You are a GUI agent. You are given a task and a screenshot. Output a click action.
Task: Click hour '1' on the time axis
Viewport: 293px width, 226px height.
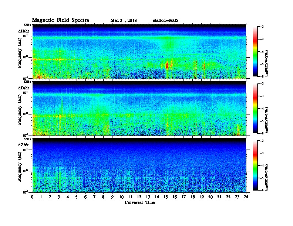pyautogui.click(x=41, y=197)
